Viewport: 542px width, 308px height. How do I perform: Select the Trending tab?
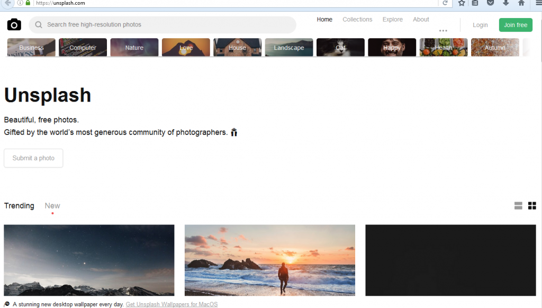coord(19,206)
